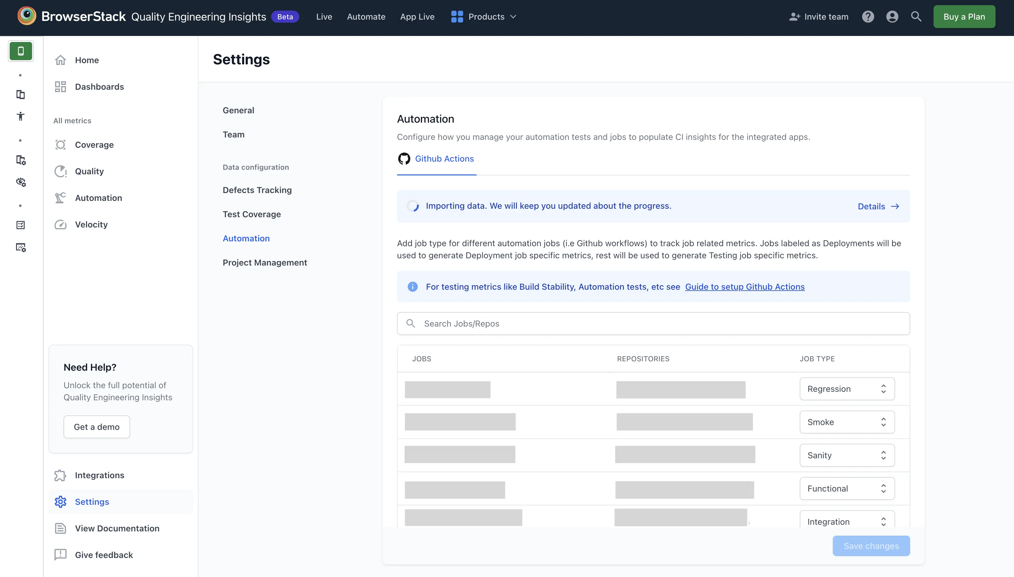Click the image-with-gear rail icon
The height and width of the screenshot is (577, 1014).
tap(21, 247)
